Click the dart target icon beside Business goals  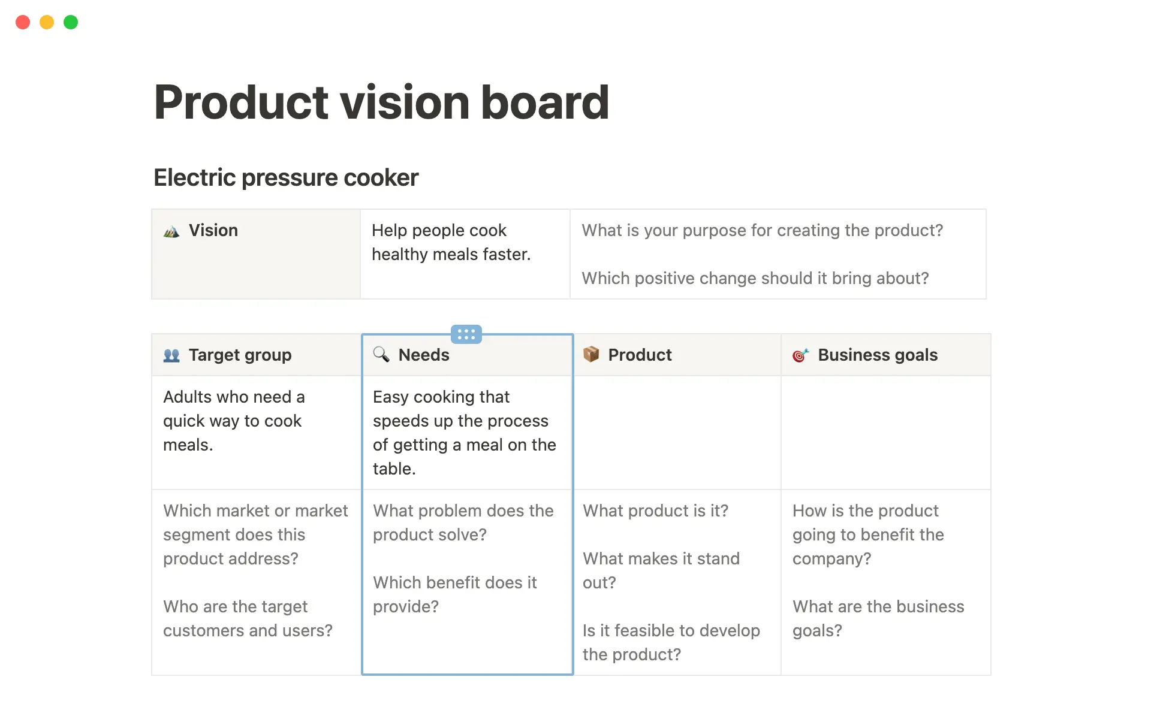pos(800,355)
